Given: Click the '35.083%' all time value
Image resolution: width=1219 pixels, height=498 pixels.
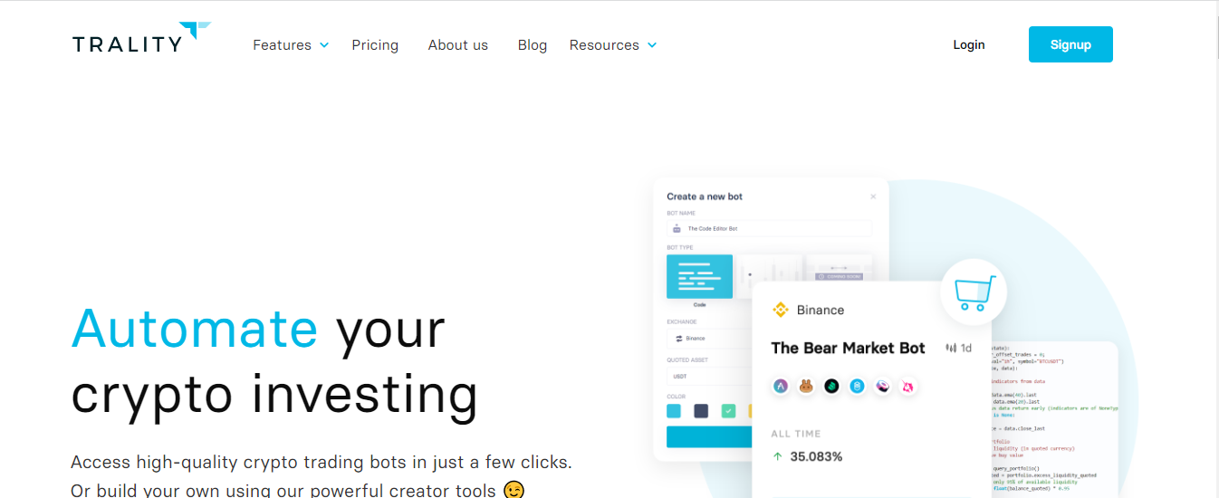Looking at the screenshot, I should pos(816,456).
